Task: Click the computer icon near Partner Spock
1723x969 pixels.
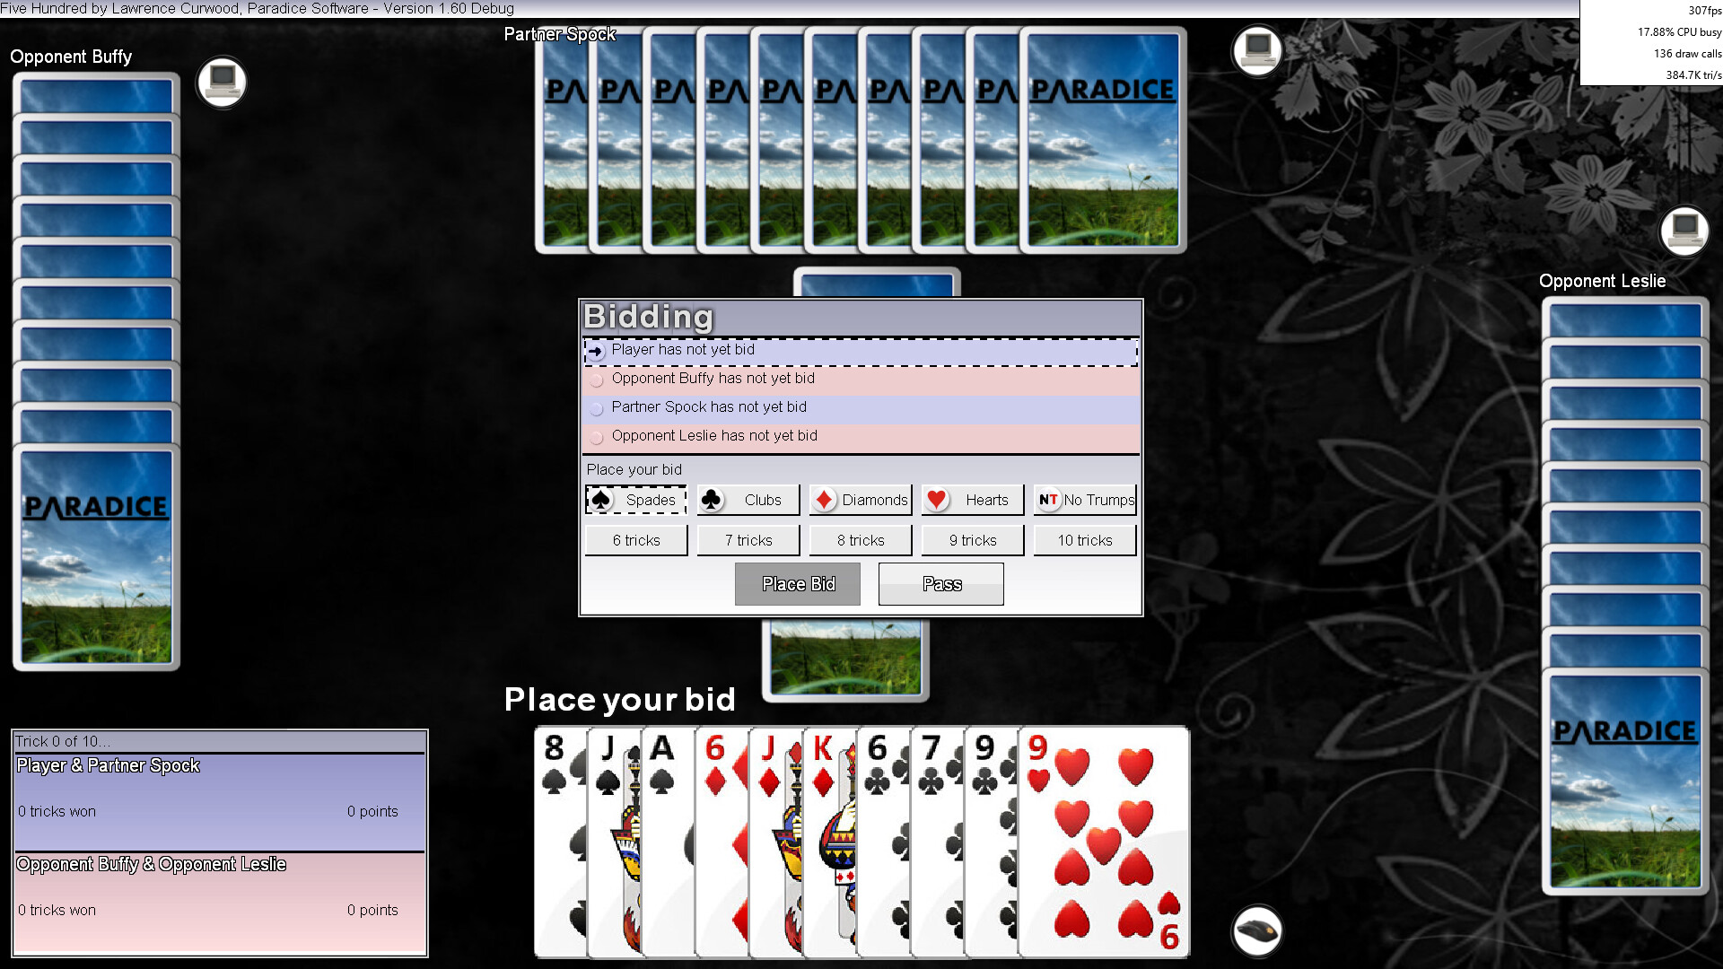Action: pos(1255,51)
